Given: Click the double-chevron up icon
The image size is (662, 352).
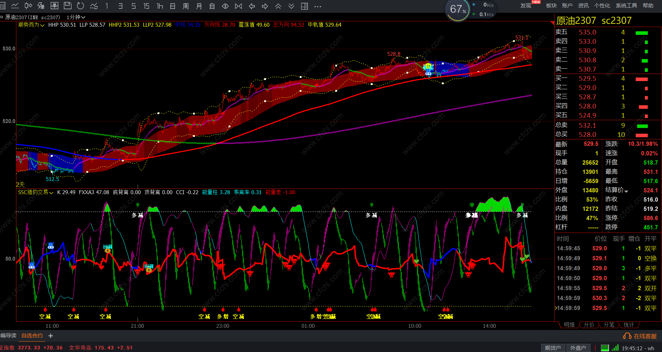Looking at the screenshot, I should click(x=278, y=6).
